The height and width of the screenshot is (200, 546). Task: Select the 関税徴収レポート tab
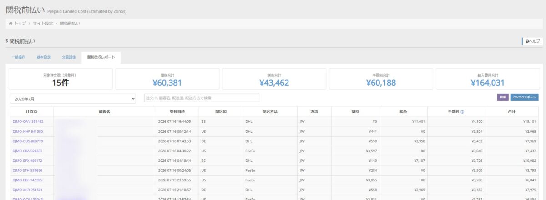tap(101, 57)
